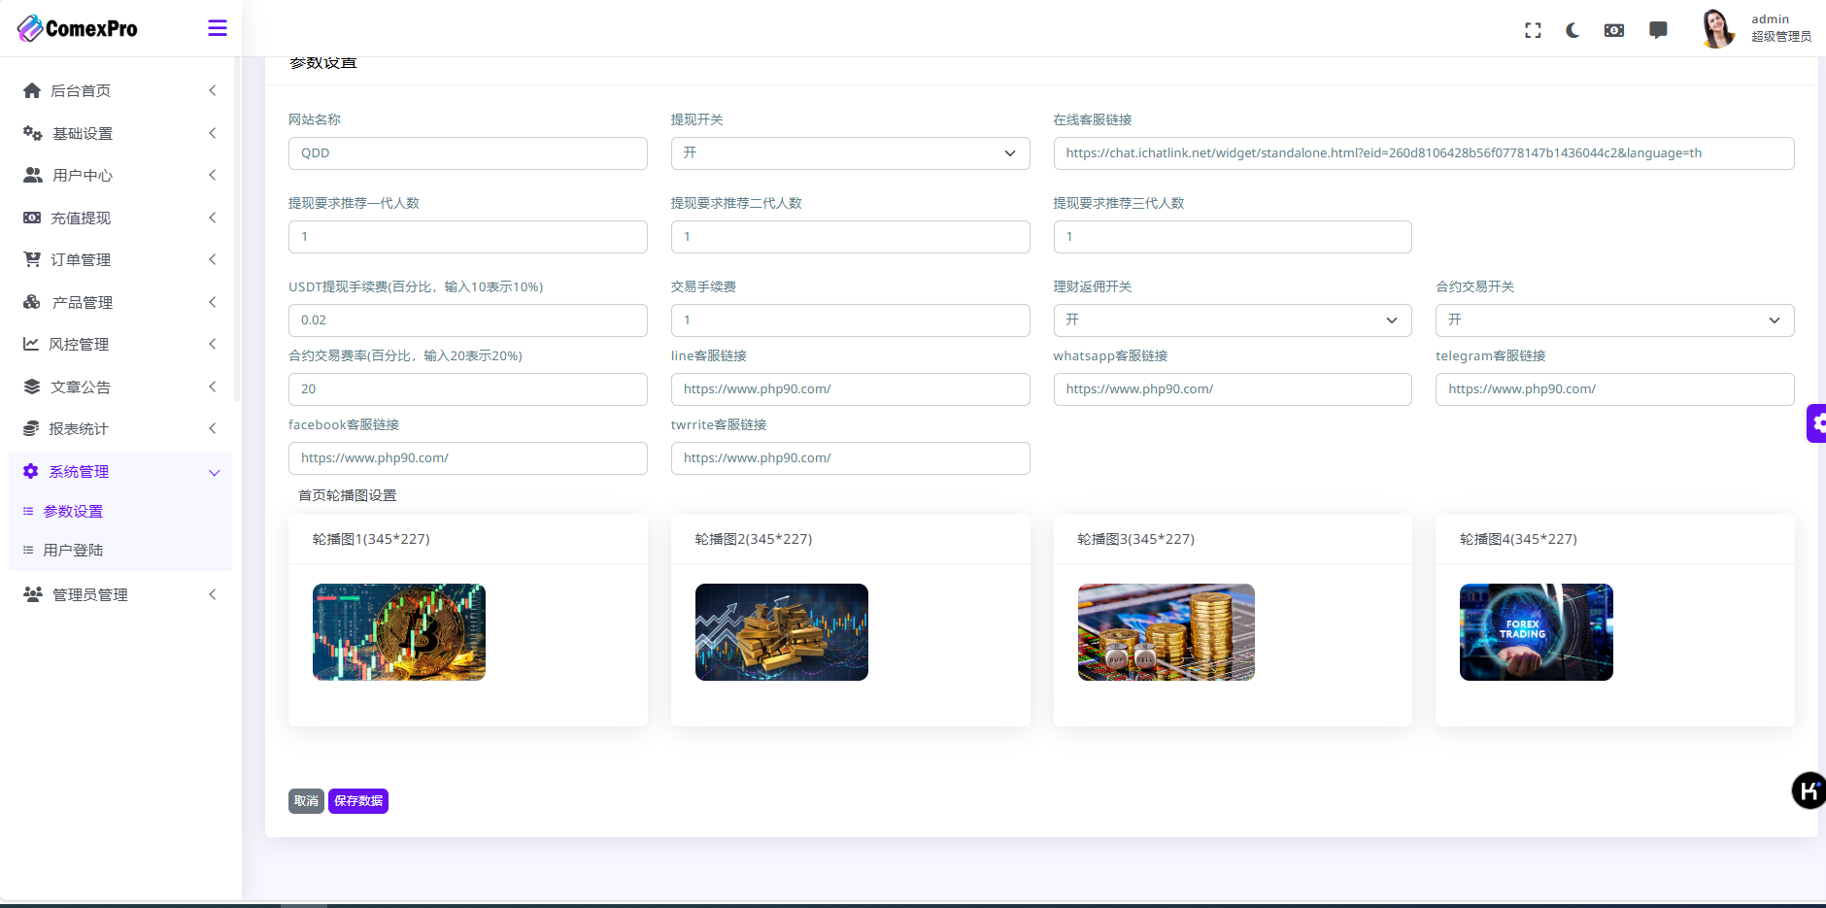Expand the 用户中心 sidebar menu

[x=119, y=176]
